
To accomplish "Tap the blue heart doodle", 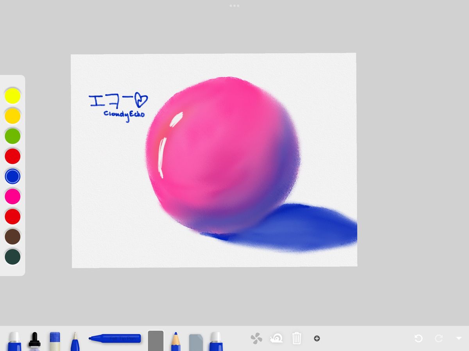I will (141, 100).
